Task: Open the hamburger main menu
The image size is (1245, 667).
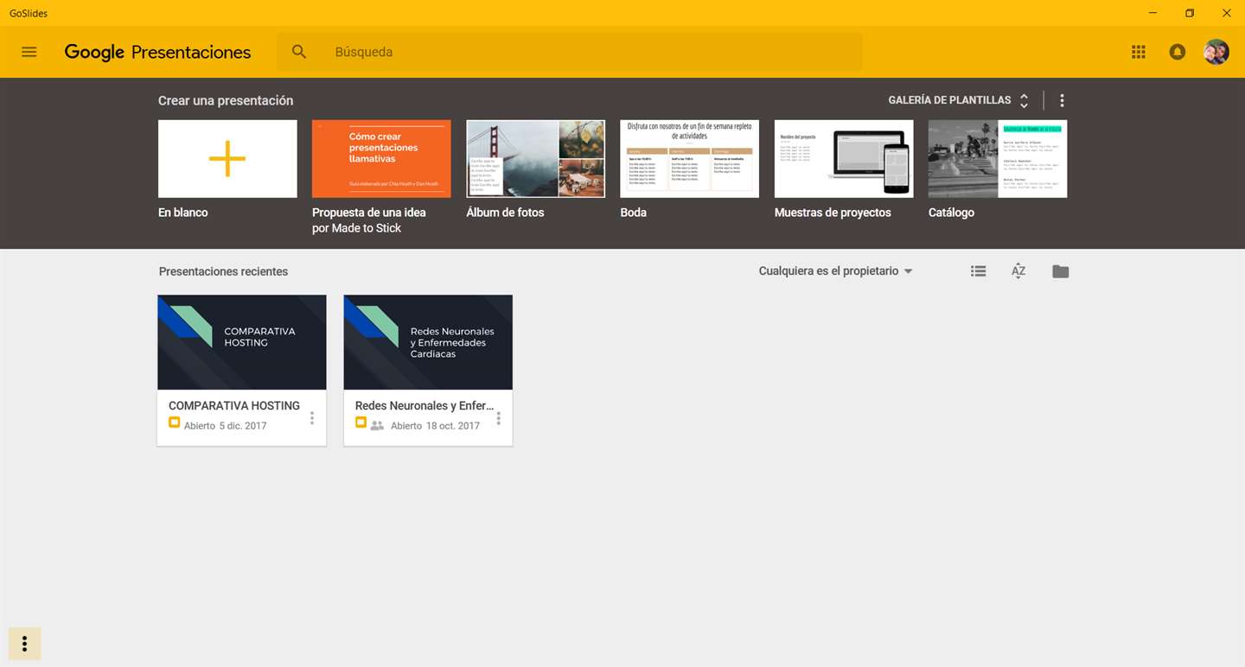Action: [29, 52]
